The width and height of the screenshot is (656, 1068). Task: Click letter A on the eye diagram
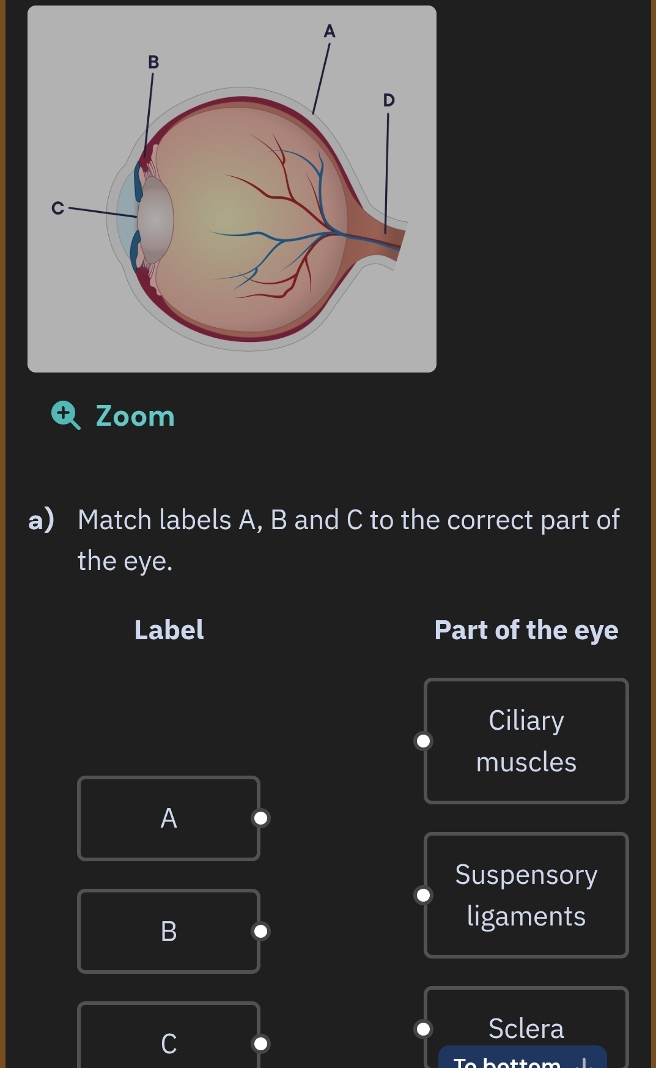330,31
